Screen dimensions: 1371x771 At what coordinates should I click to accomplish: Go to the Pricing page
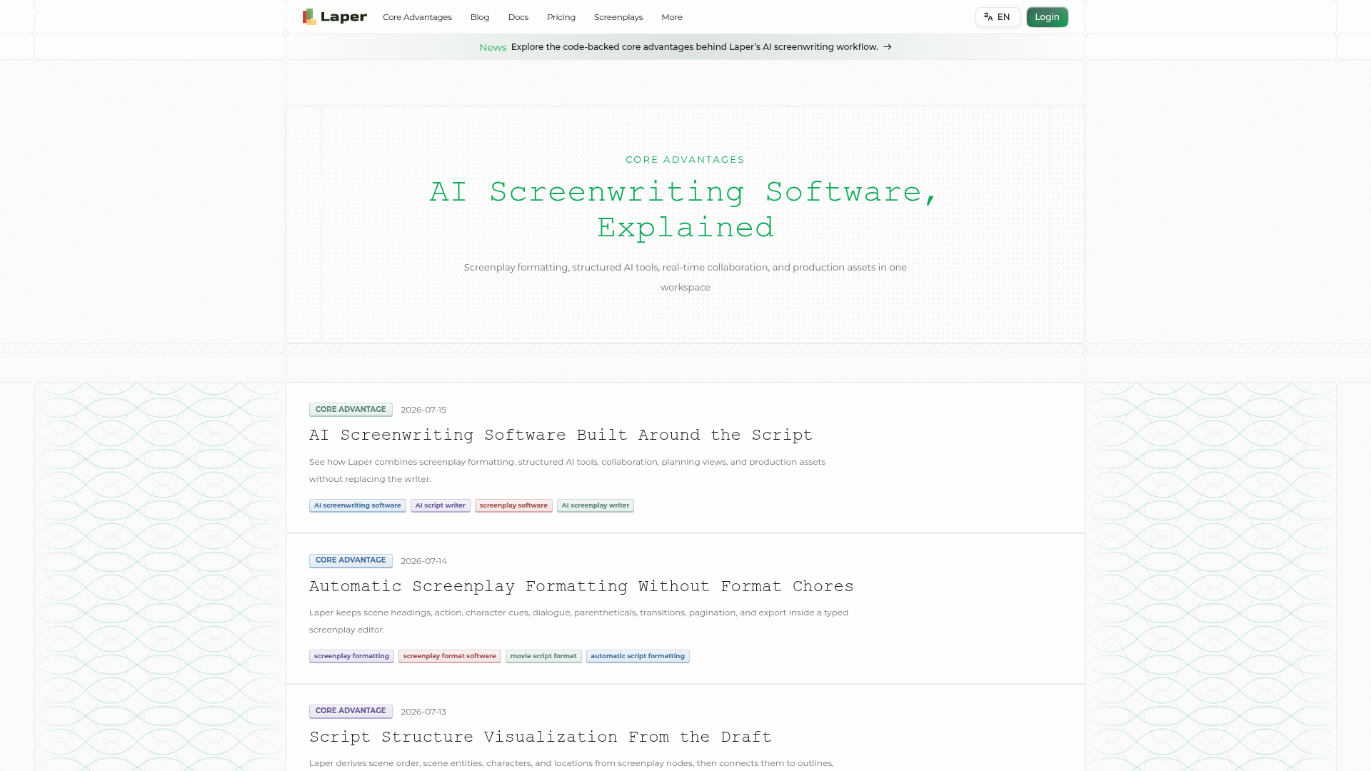(561, 17)
